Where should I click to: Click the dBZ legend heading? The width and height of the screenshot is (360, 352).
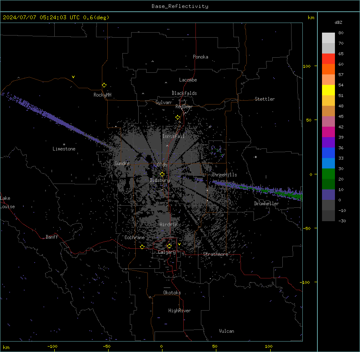[338, 23]
